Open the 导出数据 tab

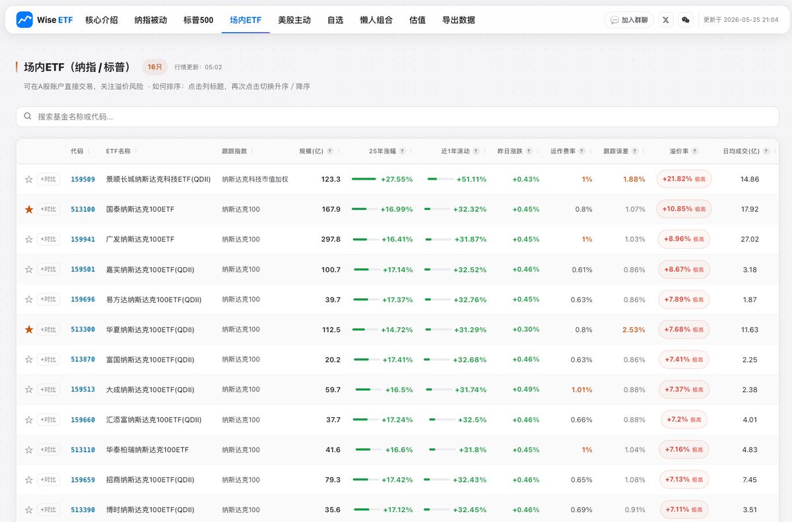coord(459,20)
